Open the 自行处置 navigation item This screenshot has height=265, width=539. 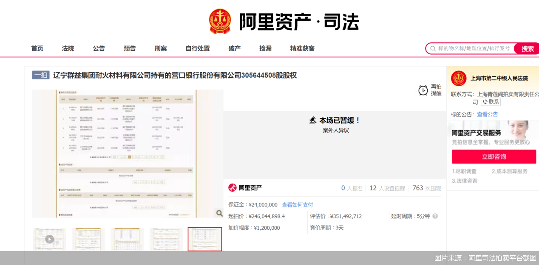pyautogui.click(x=198, y=48)
